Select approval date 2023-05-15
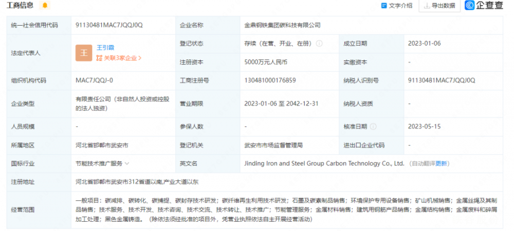Viewport: 514px width, 231px height. click(425, 127)
